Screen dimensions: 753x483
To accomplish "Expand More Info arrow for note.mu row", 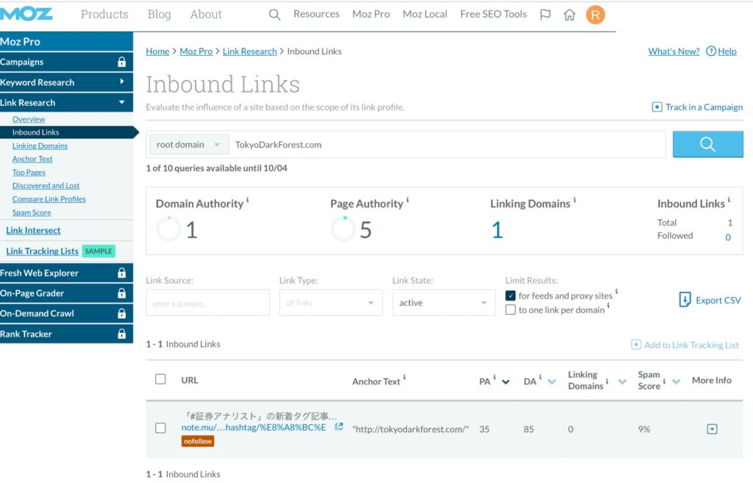I will coord(711,429).
